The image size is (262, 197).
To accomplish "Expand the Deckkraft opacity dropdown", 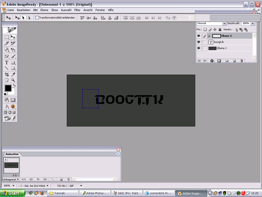I will pos(253,23).
